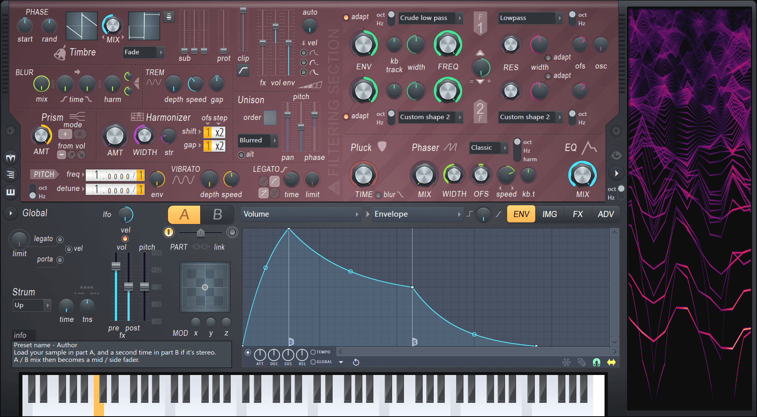Screen dimensions: 757x417
Task: Open the Strum Up direction dropdown
Action: coord(31,305)
